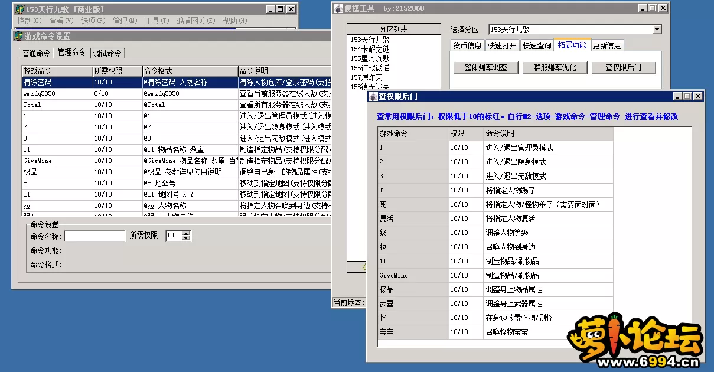Select 157屌炸天 in the 分区列表

[366, 77]
